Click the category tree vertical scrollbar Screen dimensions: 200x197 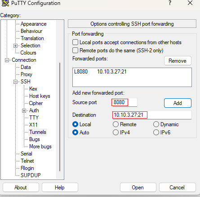60,117
